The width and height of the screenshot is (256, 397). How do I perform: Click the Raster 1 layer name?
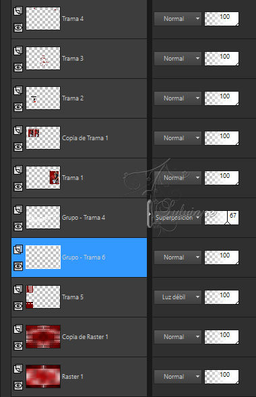(x=73, y=377)
